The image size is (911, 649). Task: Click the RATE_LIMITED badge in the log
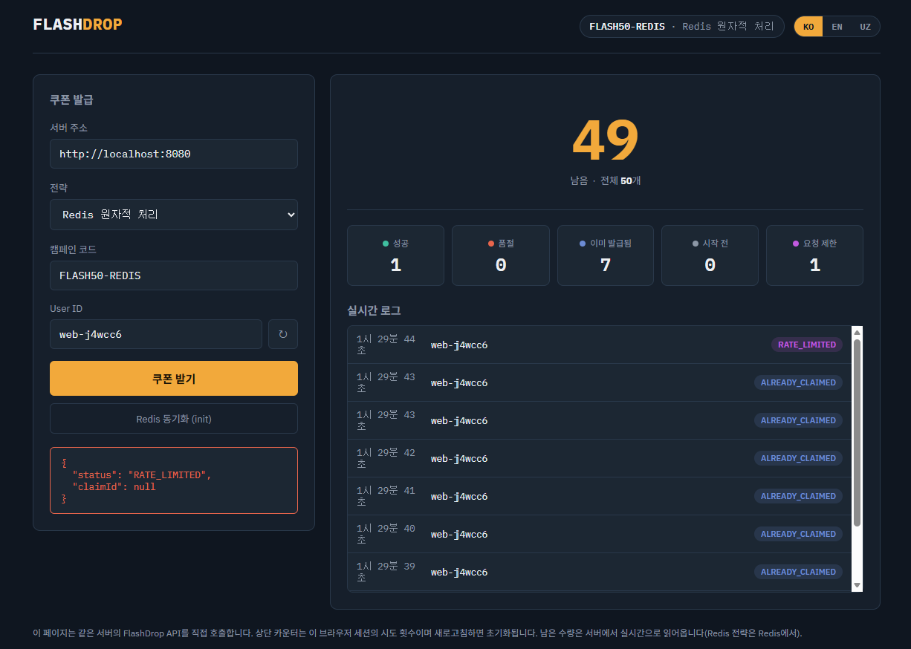[807, 345]
